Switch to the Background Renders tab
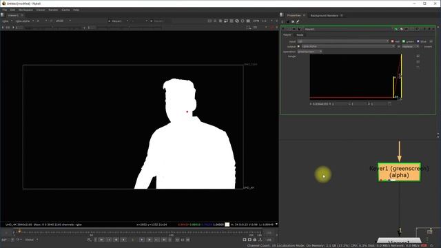The height and width of the screenshot is (248, 441). pyautogui.click(x=325, y=15)
